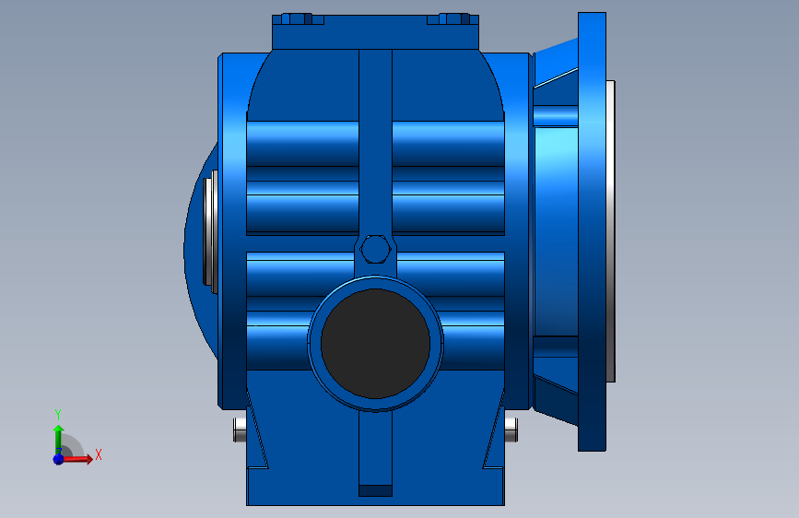
Task: Select the gray shaft end cap on the left side
Action: click(210, 231)
